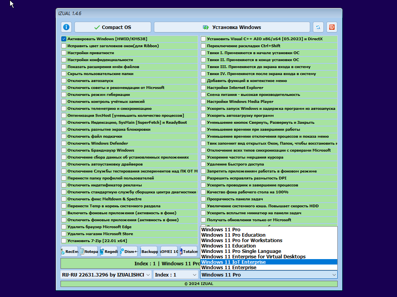This screenshot has height=297, width=397.
Task: Enable Отключить Windows Defender option
Action: 64,143
